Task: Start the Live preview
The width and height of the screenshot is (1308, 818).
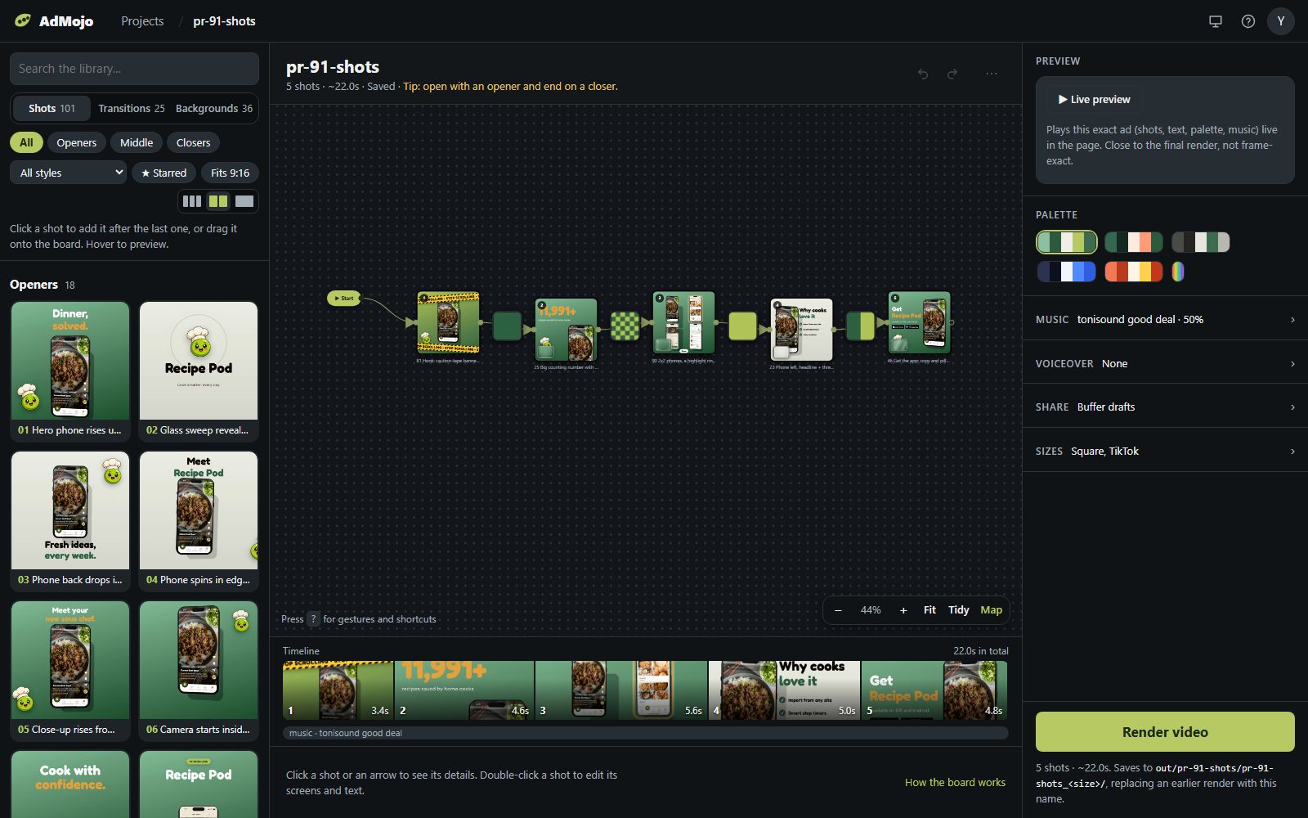Action: pos(1094,99)
